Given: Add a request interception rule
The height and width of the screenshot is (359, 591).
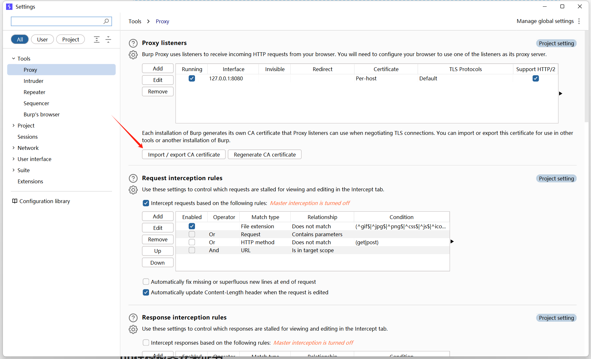Looking at the screenshot, I should (x=158, y=216).
